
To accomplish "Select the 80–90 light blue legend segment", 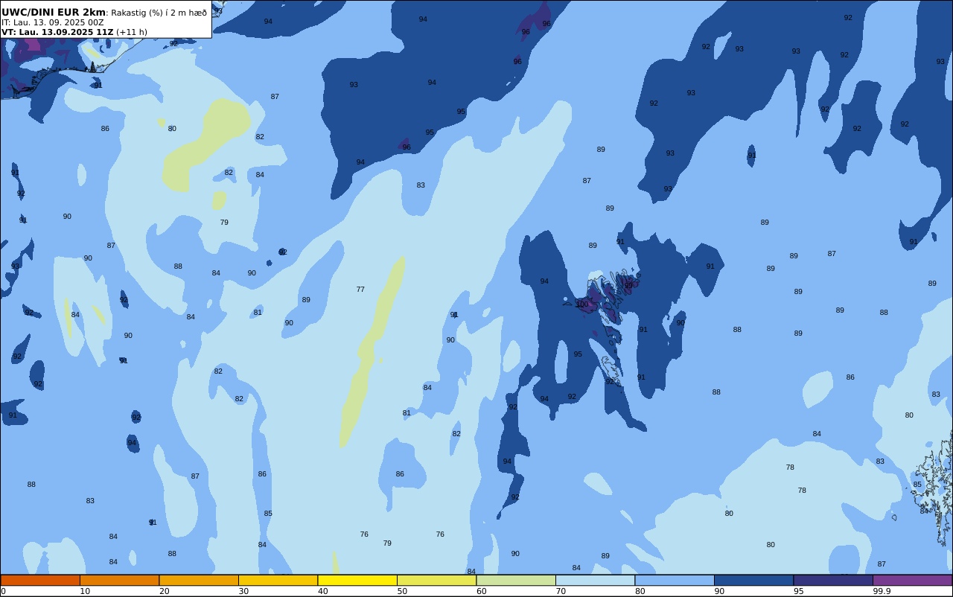I will coord(675,580).
